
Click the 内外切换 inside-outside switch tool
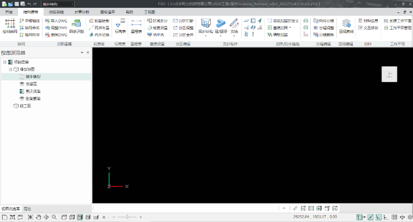pyautogui.click(x=99, y=35)
